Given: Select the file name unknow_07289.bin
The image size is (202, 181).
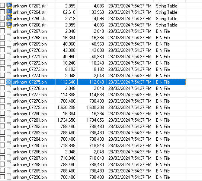Looking at the screenshot, I should click(30, 171).
